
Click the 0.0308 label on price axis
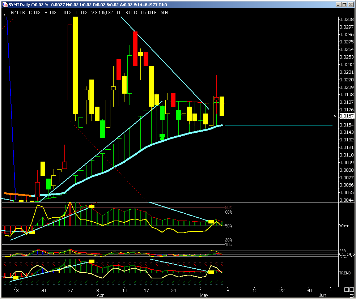[x=346, y=19]
